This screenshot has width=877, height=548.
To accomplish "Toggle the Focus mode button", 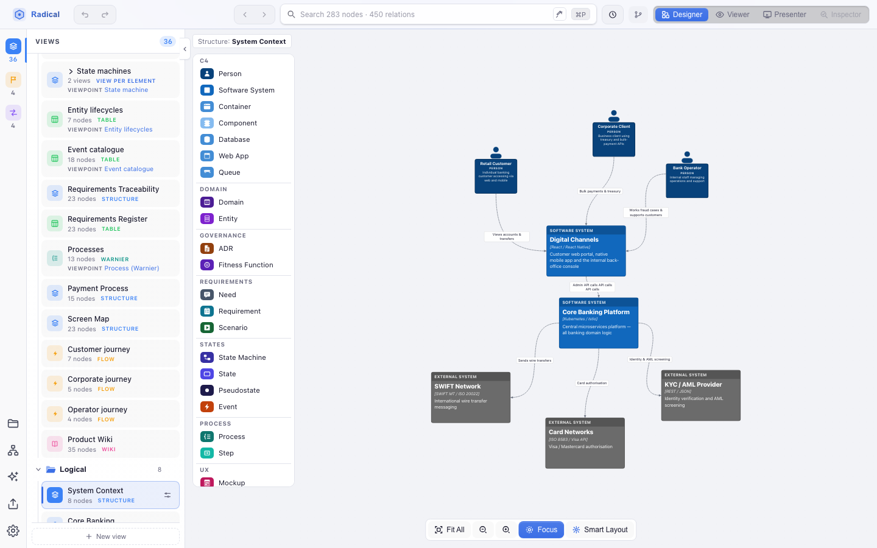I will 541,530.
